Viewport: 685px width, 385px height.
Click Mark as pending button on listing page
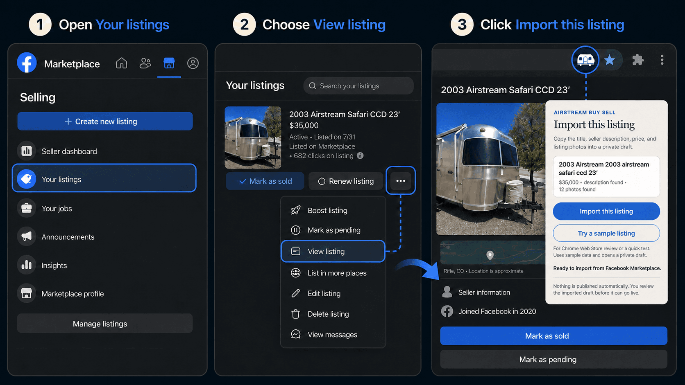tap(553, 359)
